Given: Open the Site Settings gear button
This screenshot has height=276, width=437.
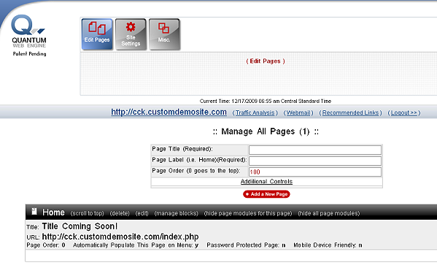Looking at the screenshot, I should tap(131, 34).
